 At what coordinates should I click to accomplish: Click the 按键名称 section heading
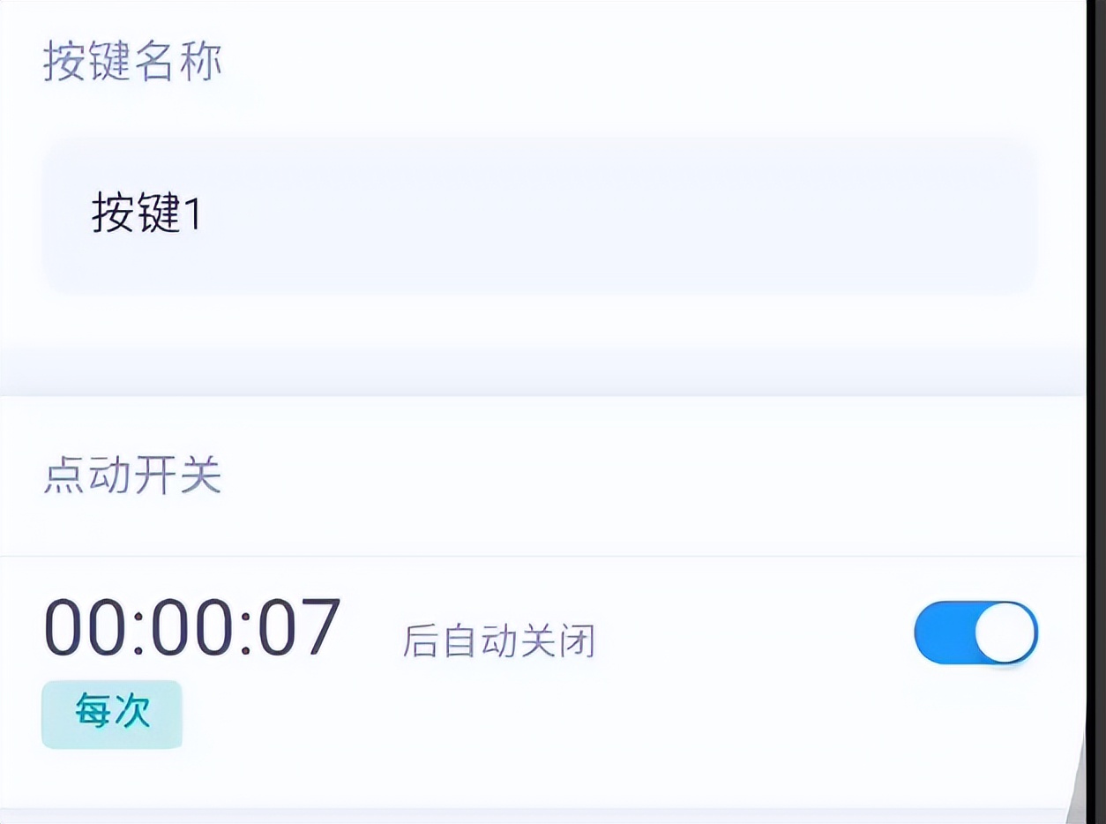132,62
